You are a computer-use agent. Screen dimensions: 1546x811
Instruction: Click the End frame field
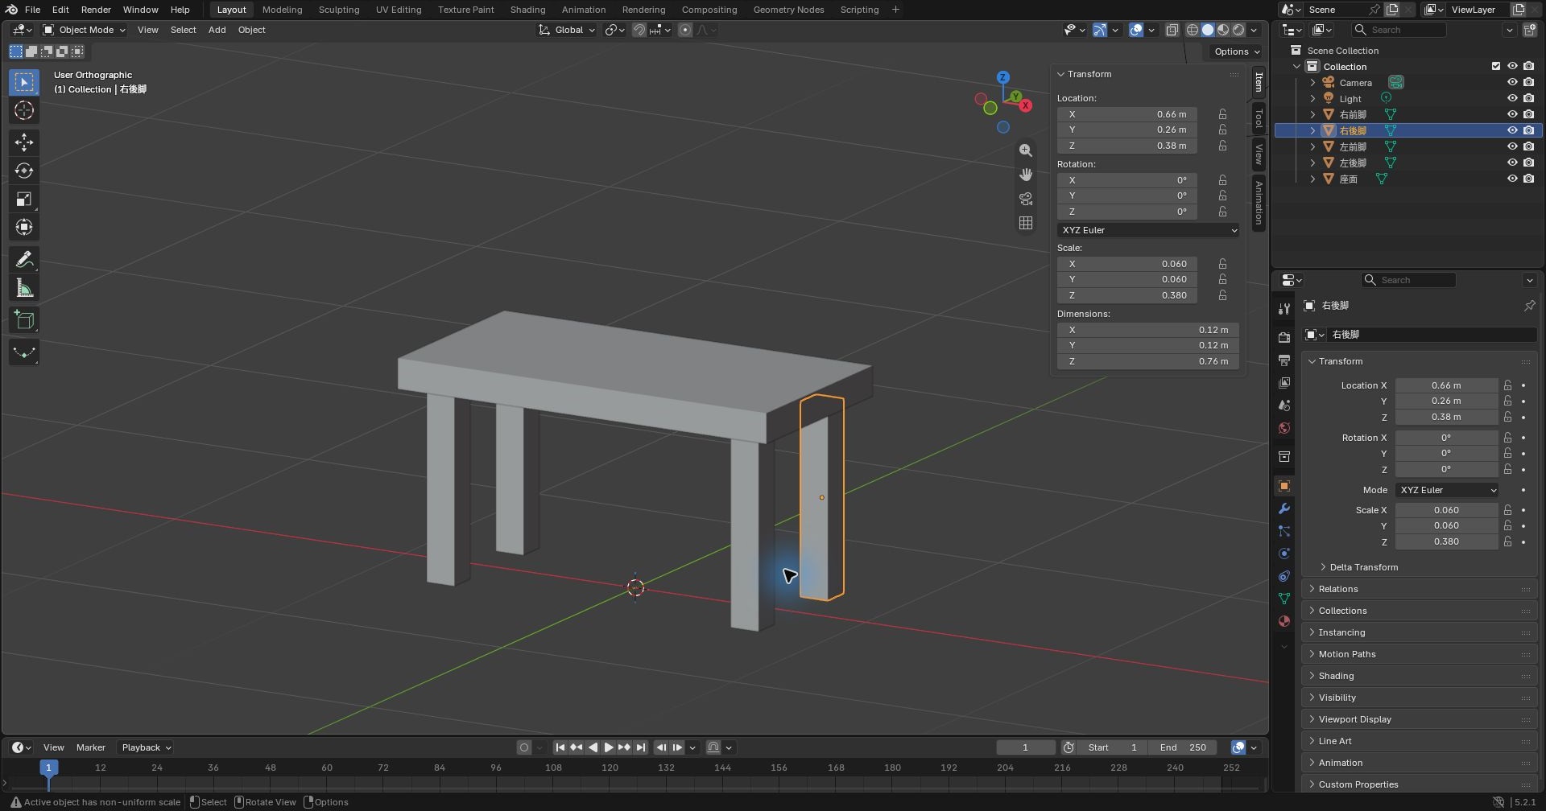pos(1182,747)
